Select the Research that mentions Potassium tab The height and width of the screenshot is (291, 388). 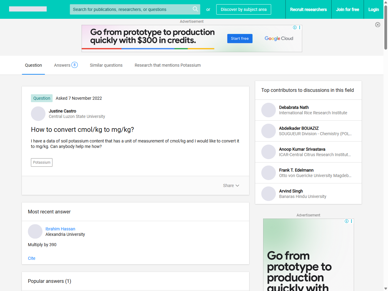(168, 65)
